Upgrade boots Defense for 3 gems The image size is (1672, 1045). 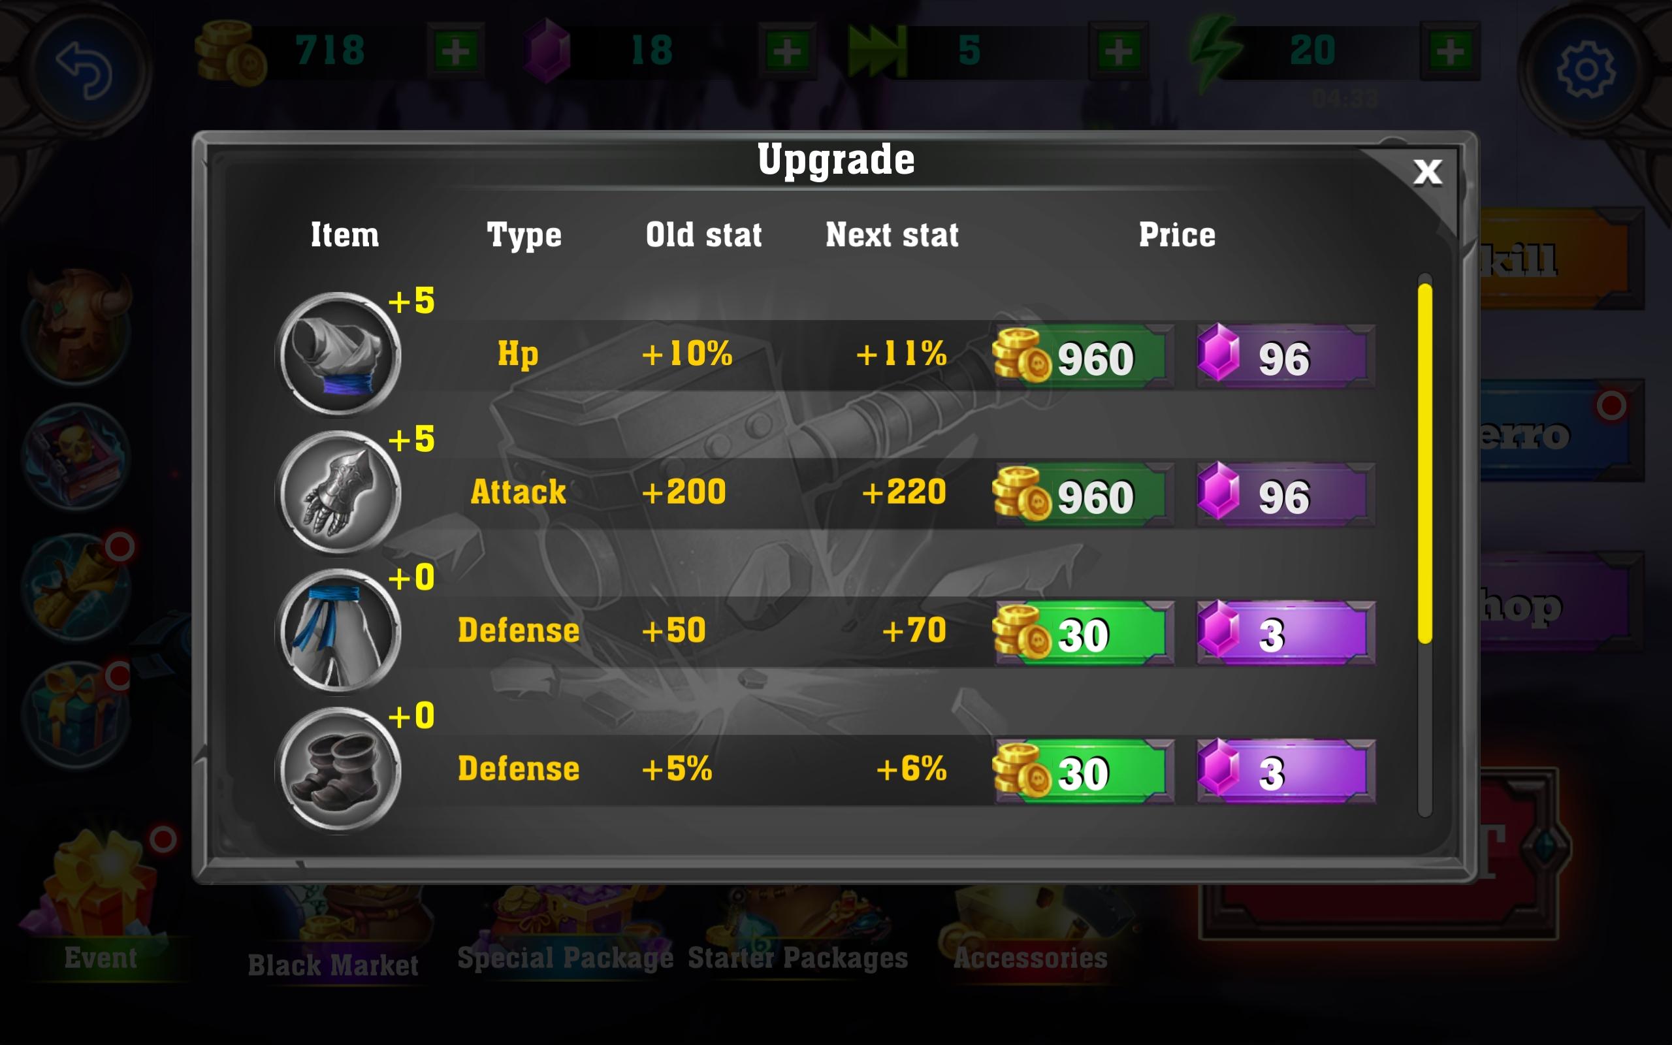1286,771
